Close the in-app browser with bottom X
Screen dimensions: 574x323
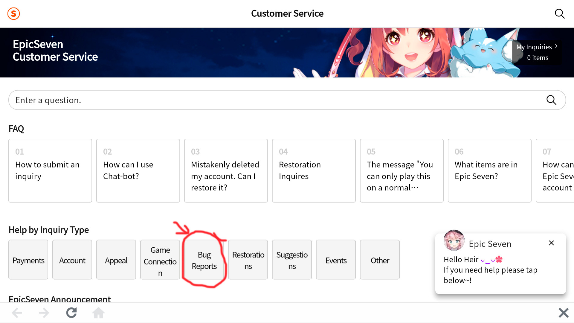click(x=563, y=313)
